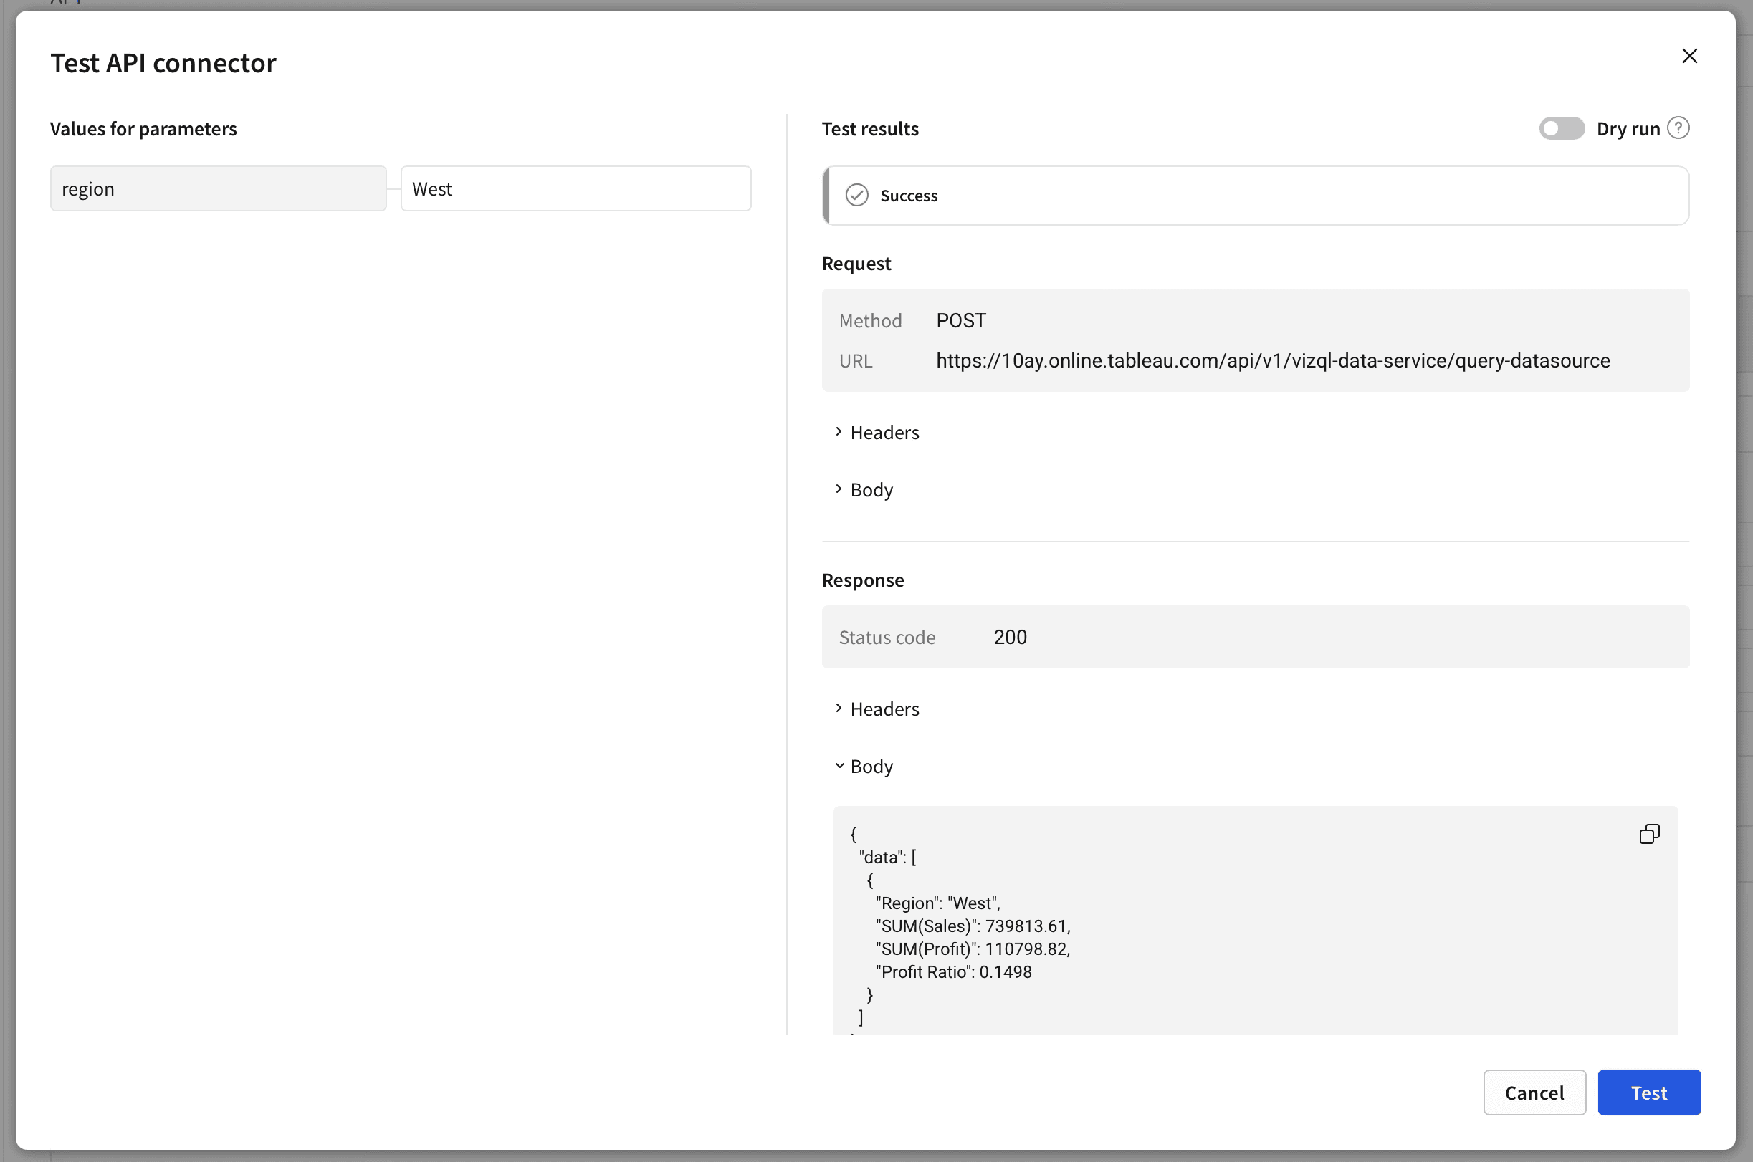Close the Test API connector dialog
Viewport: 1753px width, 1162px height.
click(1689, 57)
